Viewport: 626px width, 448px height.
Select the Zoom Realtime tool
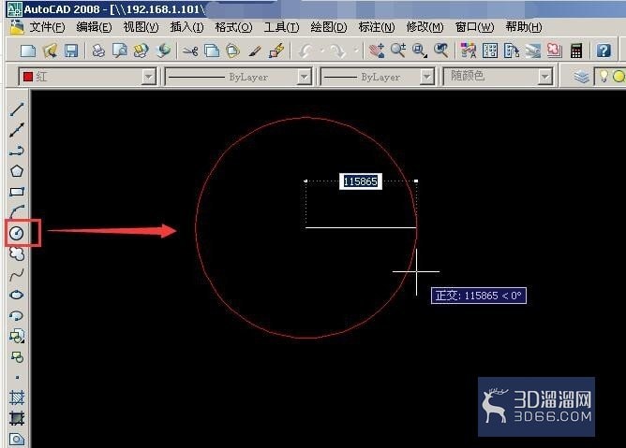coord(398,51)
